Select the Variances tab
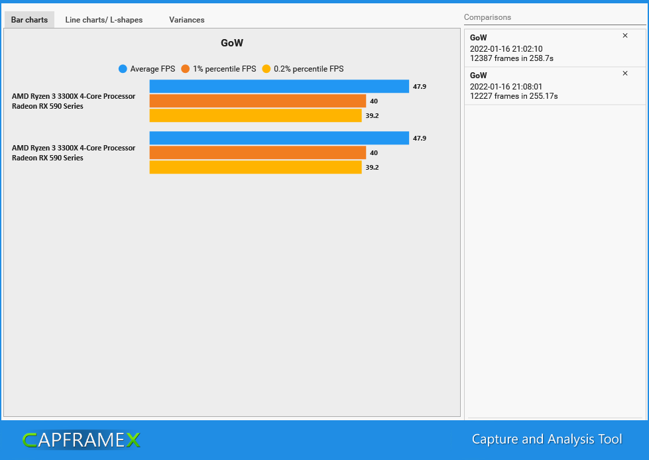The height and width of the screenshot is (460, 649). (x=187, y=20)
